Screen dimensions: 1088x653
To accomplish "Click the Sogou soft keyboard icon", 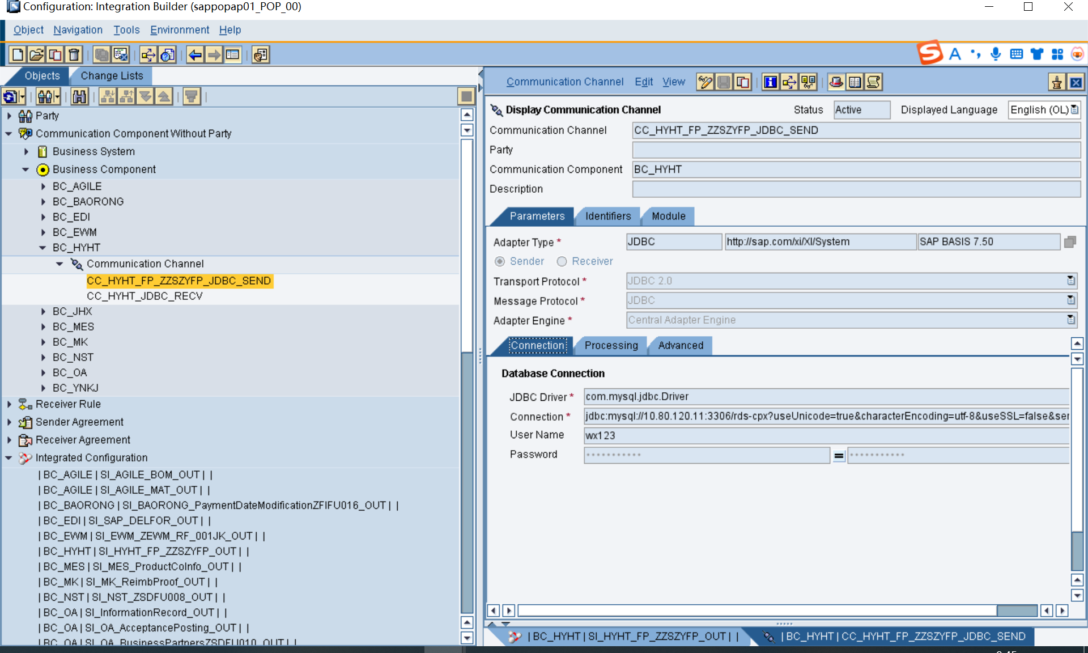I will coord(1017,54).
